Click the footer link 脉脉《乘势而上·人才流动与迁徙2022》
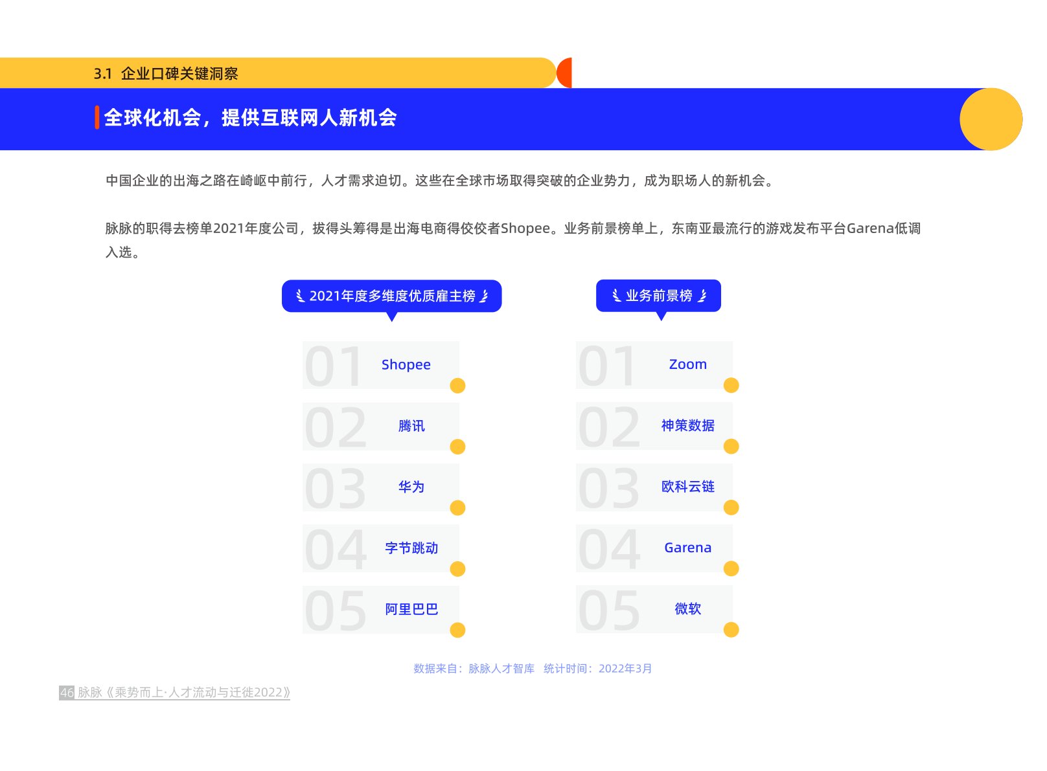Screen dimensions: 1047x771 point(184,692)
